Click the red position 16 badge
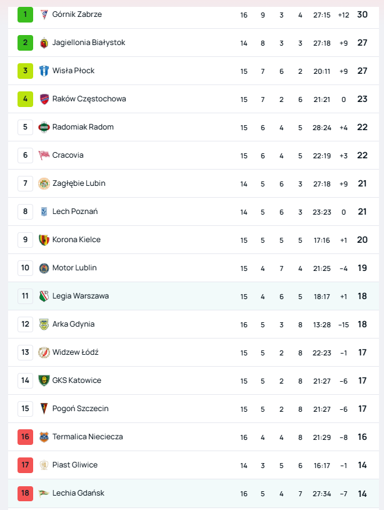The width and height of the screenshot is (384, 510). tap(25, 437)
